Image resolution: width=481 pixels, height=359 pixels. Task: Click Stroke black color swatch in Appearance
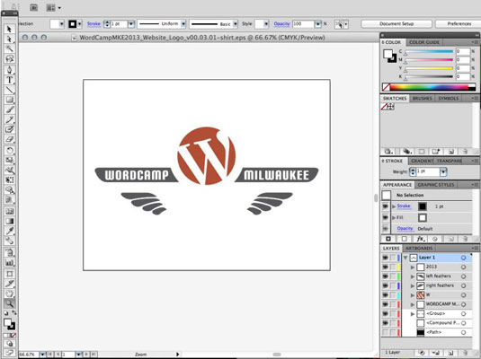[423, 206]
